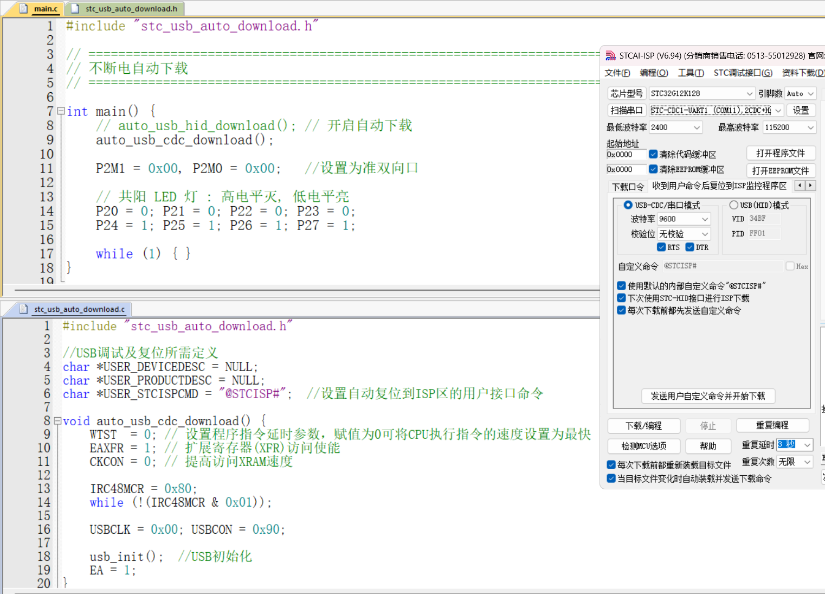Toggle 下次使用STC-HID接口进行ISP下载 checkbox
The image size is (825, 594).
tap(622, 298)
